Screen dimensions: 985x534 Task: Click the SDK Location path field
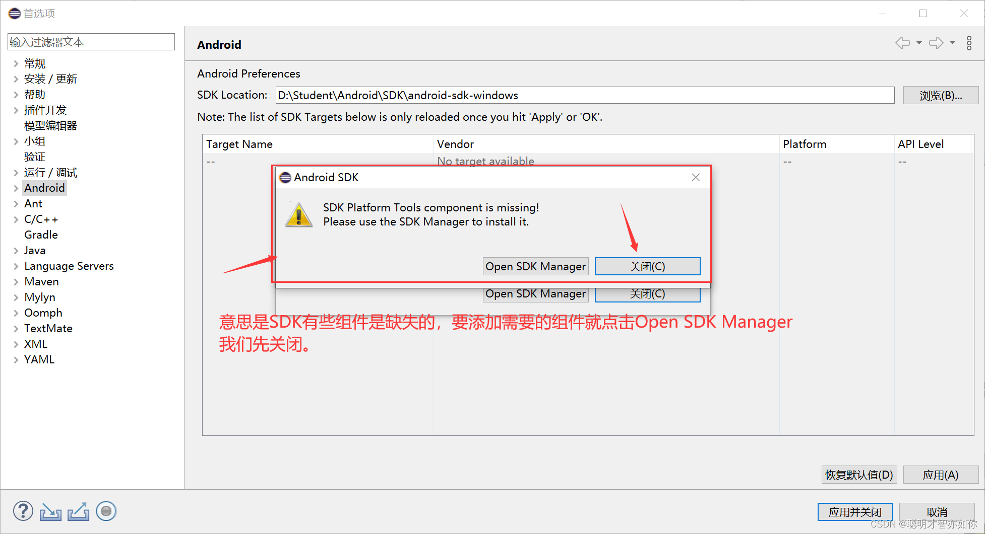(x=585, y=95)
